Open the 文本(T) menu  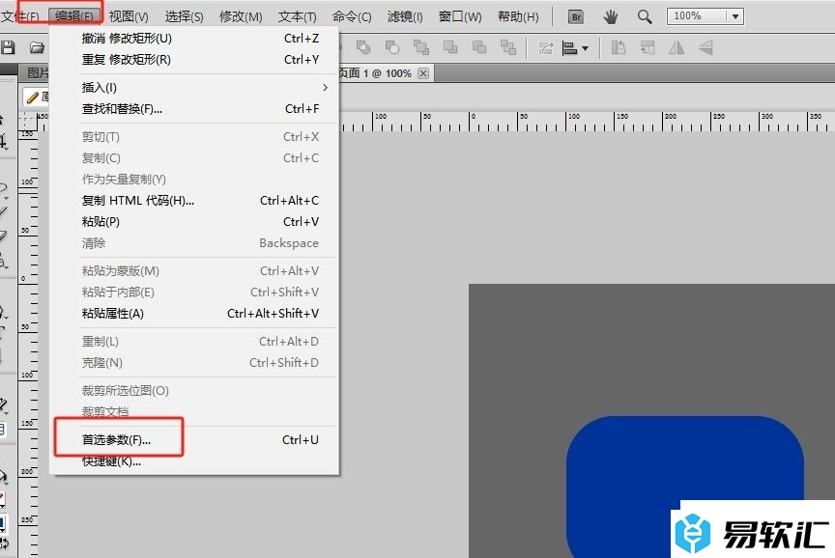(297, 17)
